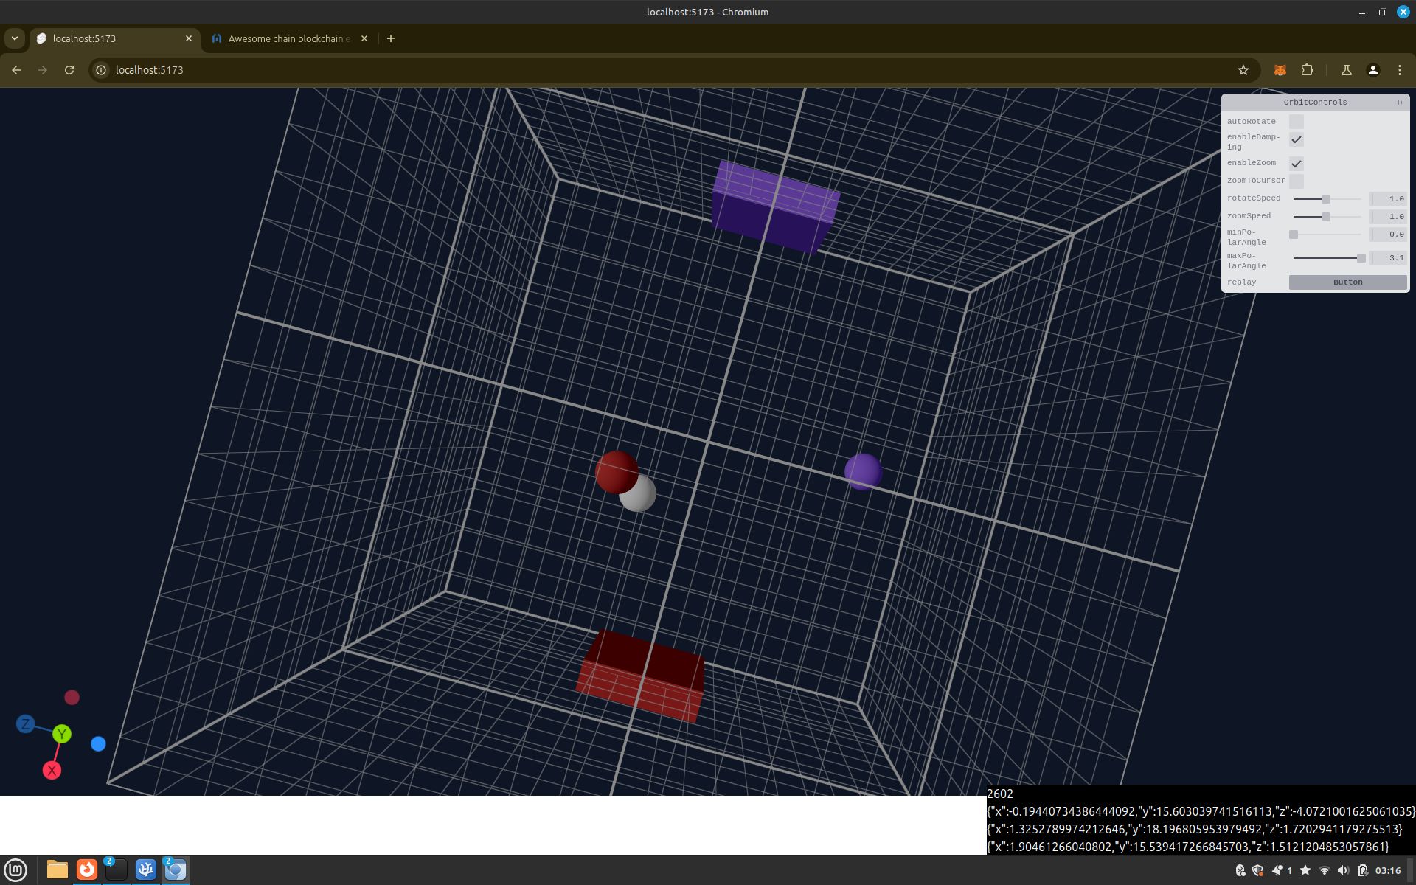Reload the localhost page
Screen dimensions: 1416x885
pos(69,70)
